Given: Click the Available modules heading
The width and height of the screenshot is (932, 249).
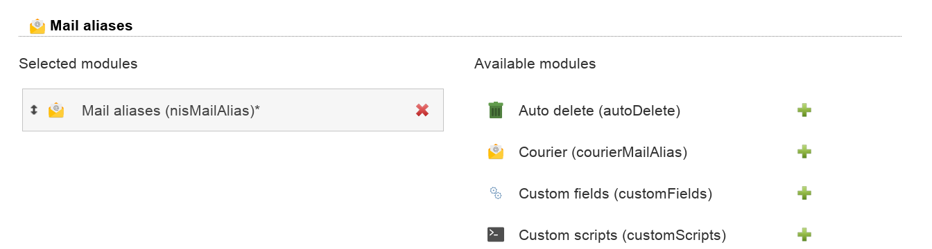Looking at the screenshot, I should pos(535,64).
